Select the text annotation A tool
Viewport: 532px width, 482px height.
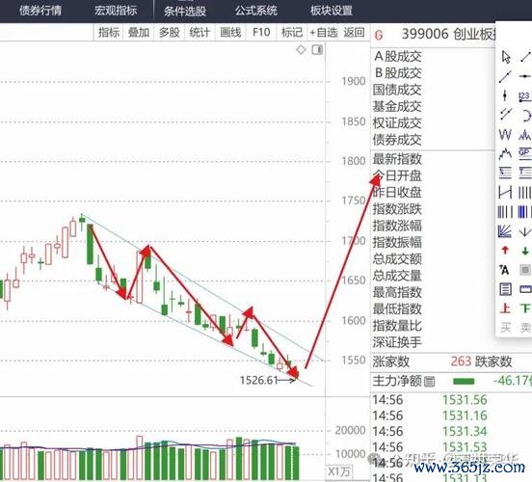coord(504,270)
